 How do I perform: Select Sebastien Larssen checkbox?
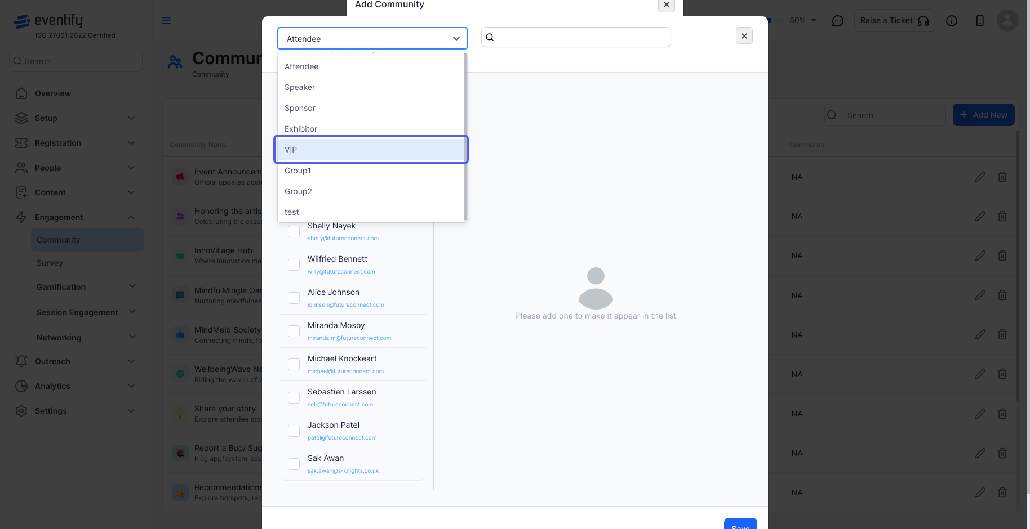pyautogui.click(x=294, y=397)
